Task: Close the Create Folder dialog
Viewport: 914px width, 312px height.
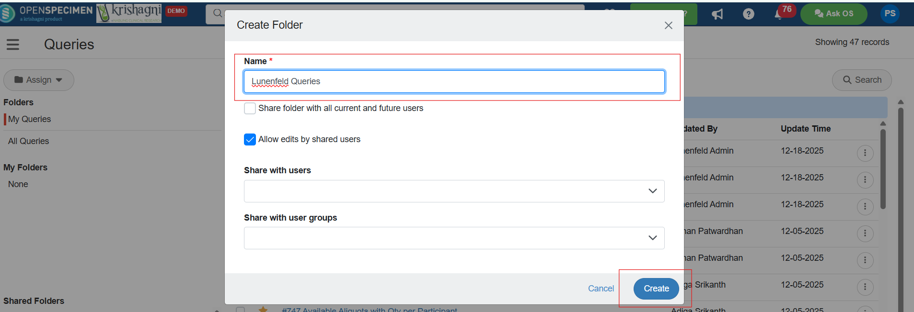Action: (668, 25)
